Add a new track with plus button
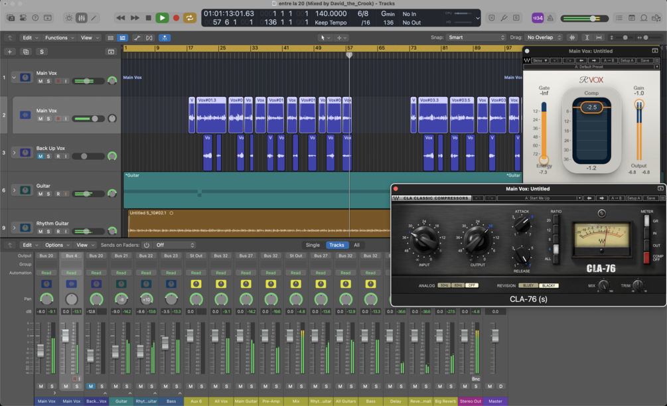 (x=9, y=52)
